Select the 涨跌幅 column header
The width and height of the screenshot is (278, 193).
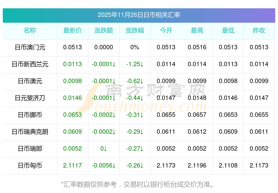[x=135, y=31]
